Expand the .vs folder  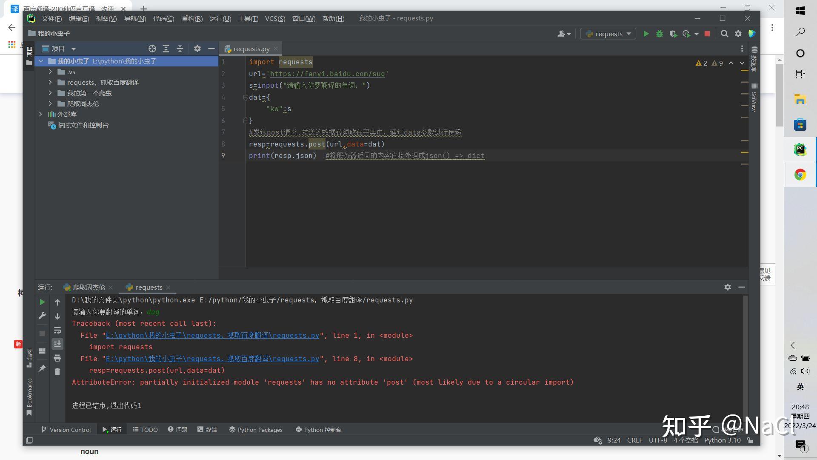coord(50,72)
